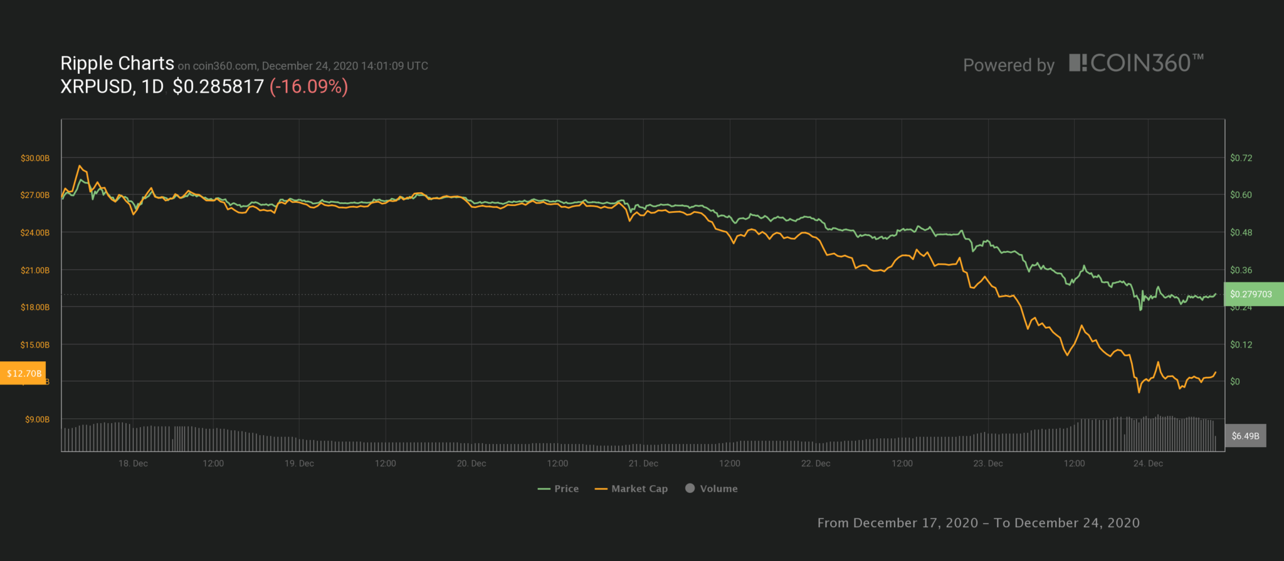Click the green Price legend line marker
This screenshot has width=1284, height=561.
(x=544, y=489)
